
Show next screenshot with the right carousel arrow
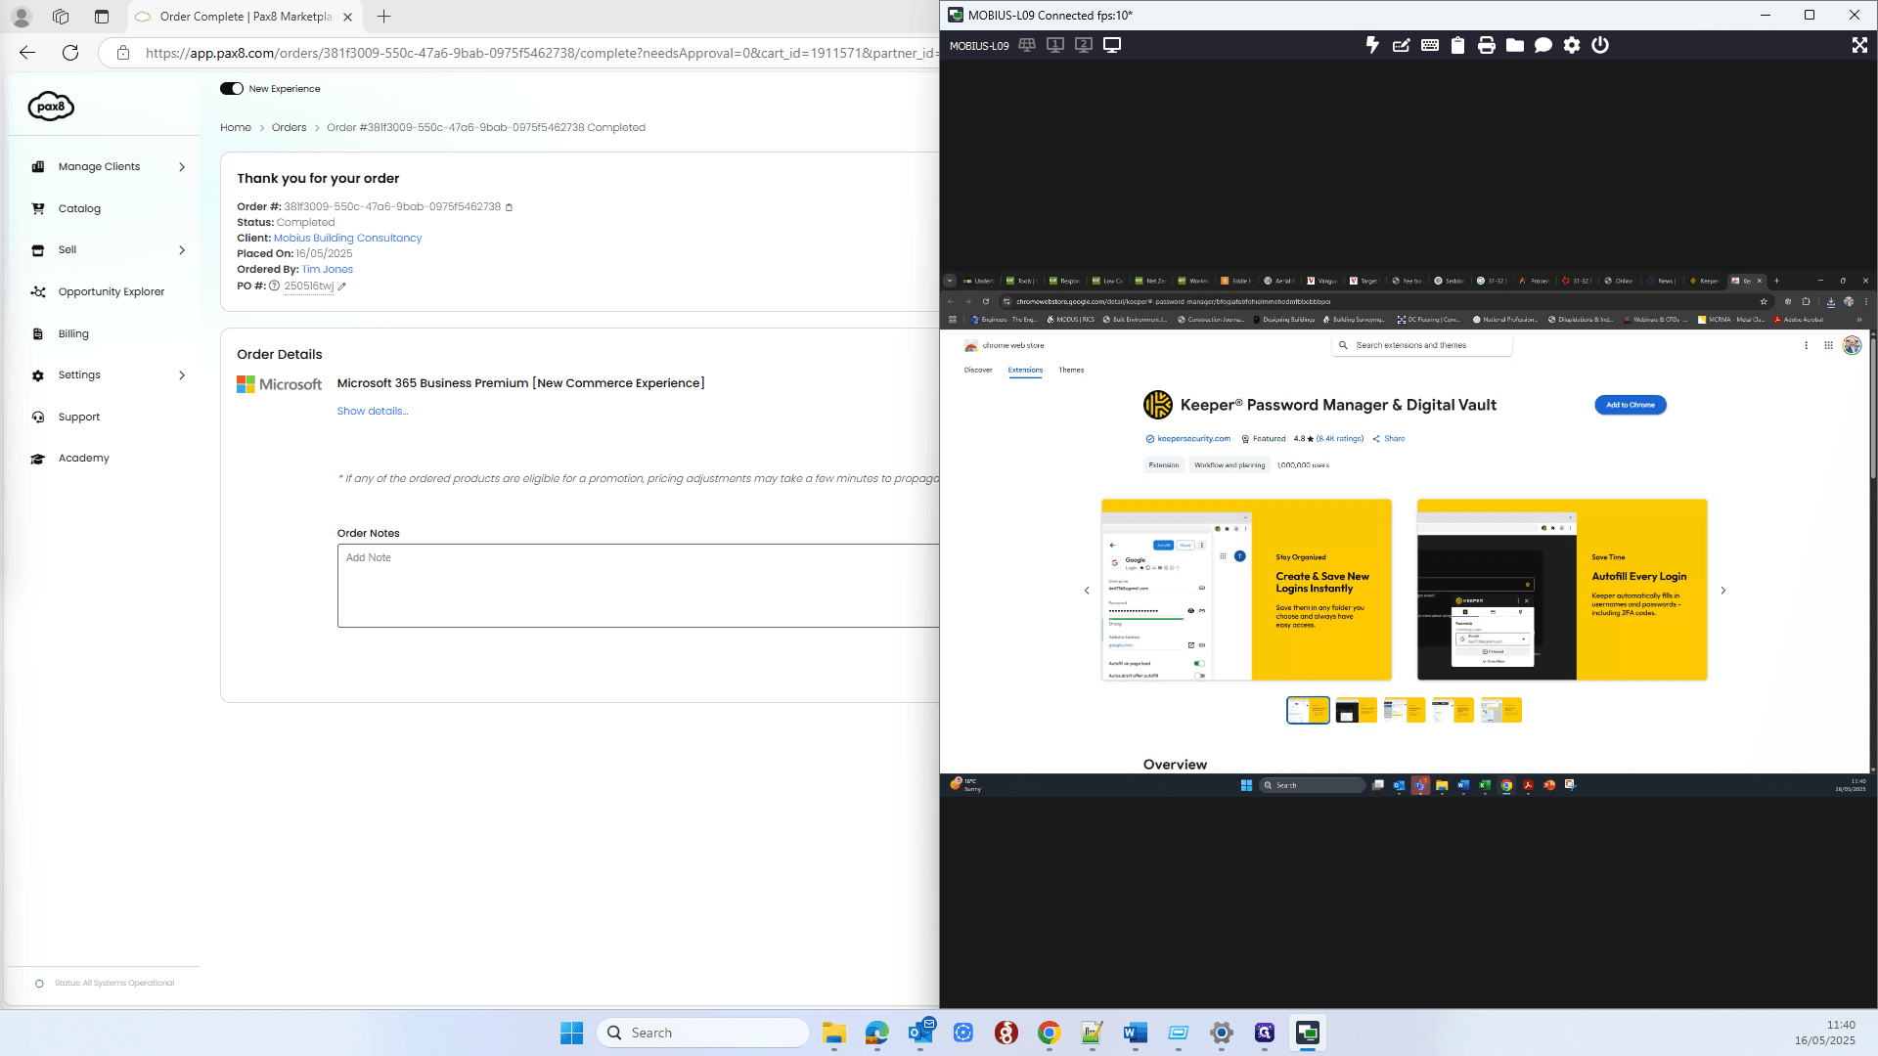1723,591
